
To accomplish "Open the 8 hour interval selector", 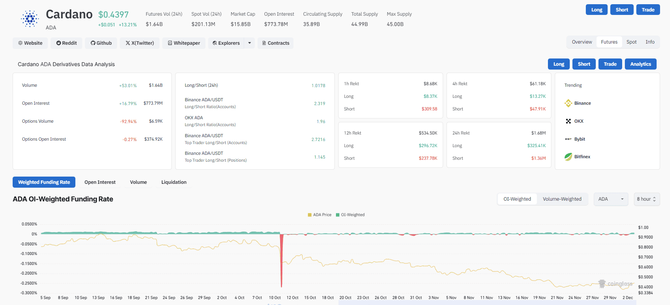I will click(x=646, y=199).
